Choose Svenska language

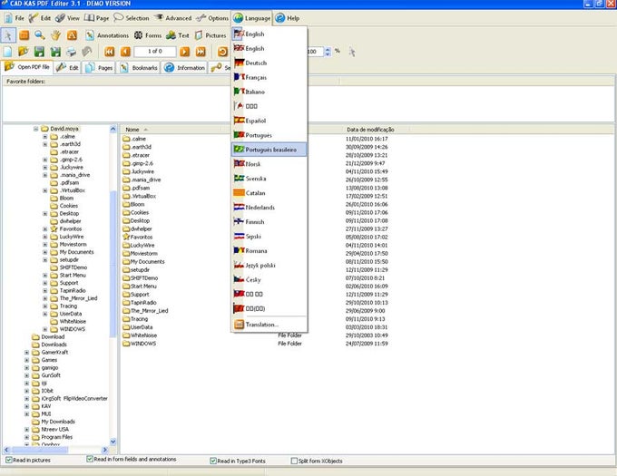(269, 179)
